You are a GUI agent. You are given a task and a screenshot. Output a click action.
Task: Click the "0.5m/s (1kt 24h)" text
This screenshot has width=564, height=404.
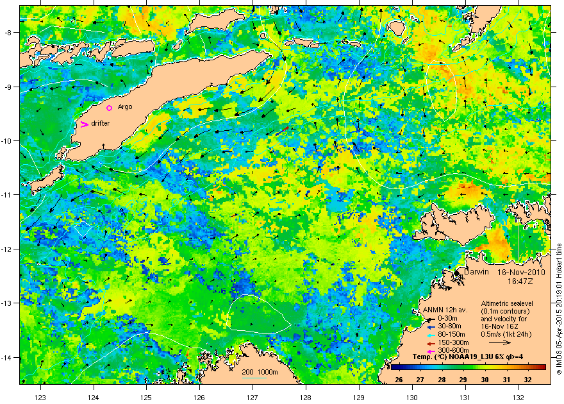(x=506, y=334)
